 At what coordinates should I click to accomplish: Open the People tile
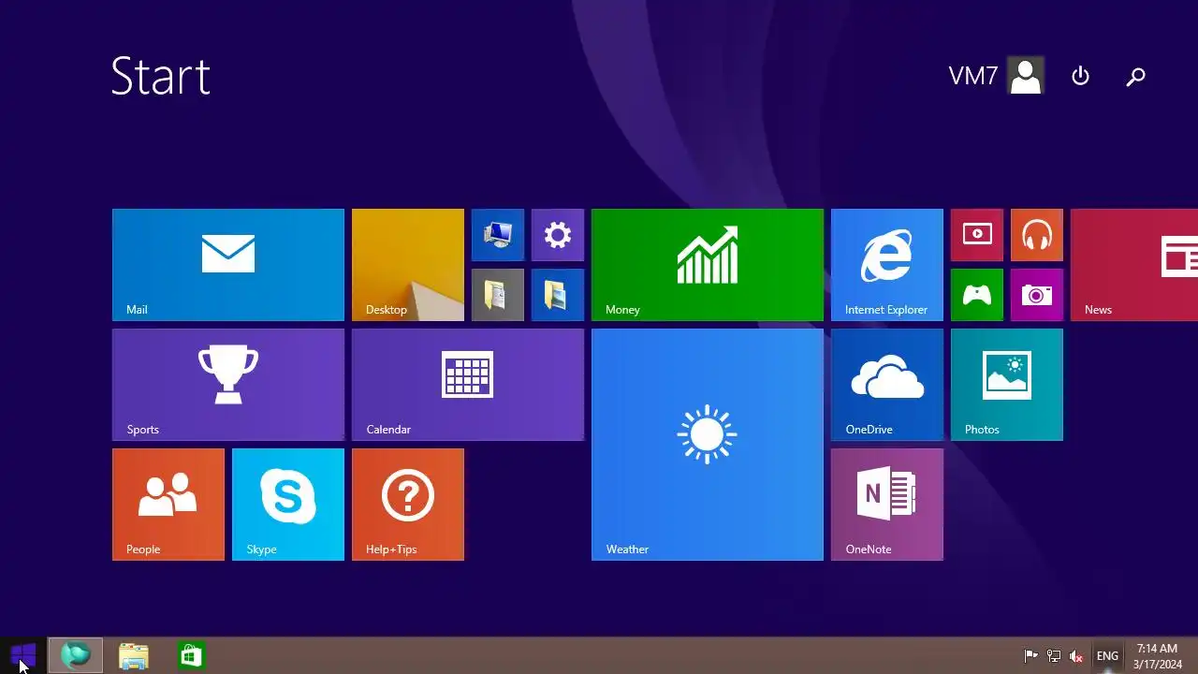168,505
